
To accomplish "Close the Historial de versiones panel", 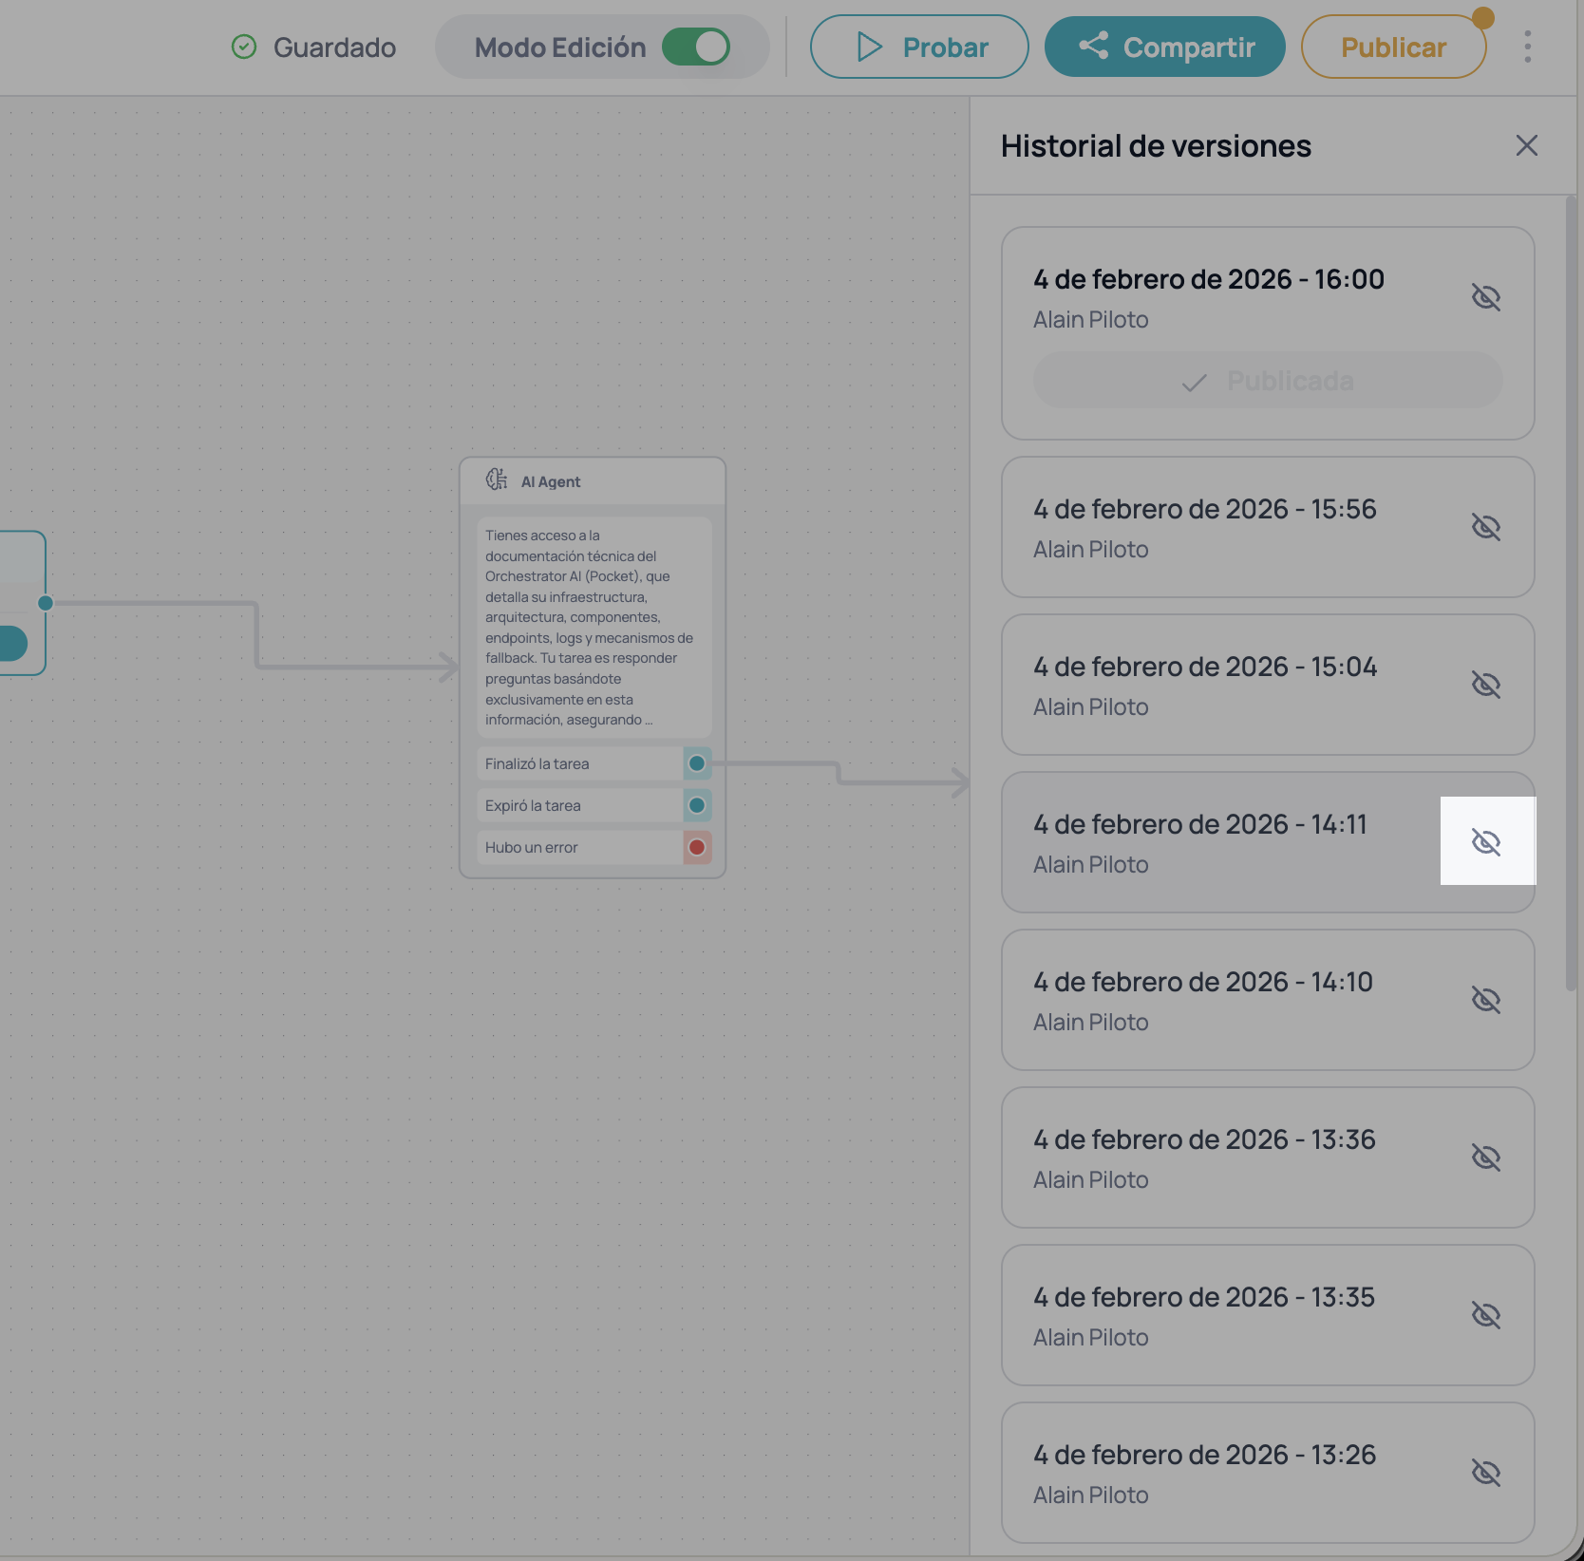I will click(x=1527, y=145).
